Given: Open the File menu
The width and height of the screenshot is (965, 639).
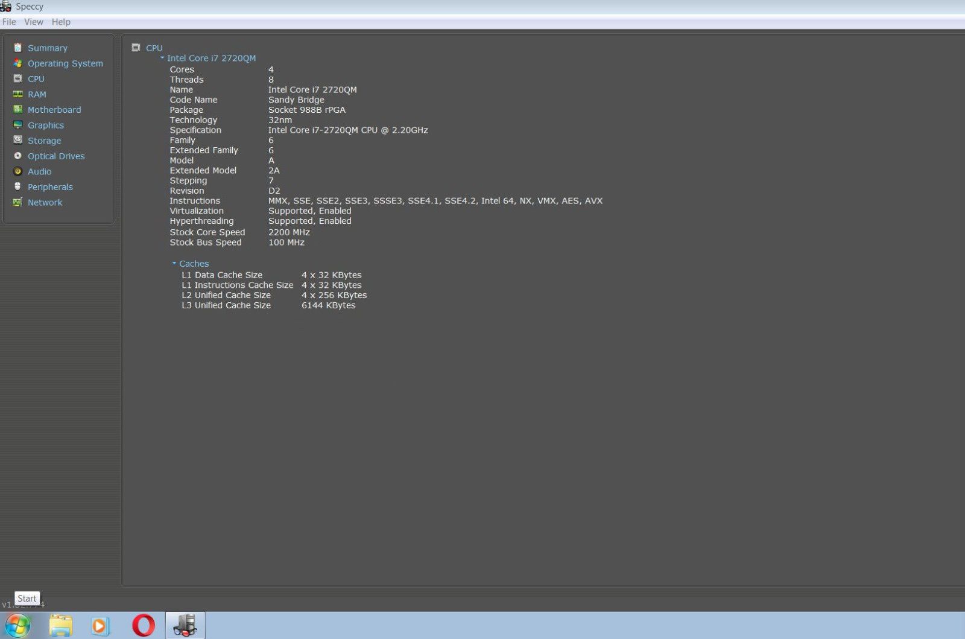Looking at the screenshot, I should pyautogui.click(x=9, y=22).
